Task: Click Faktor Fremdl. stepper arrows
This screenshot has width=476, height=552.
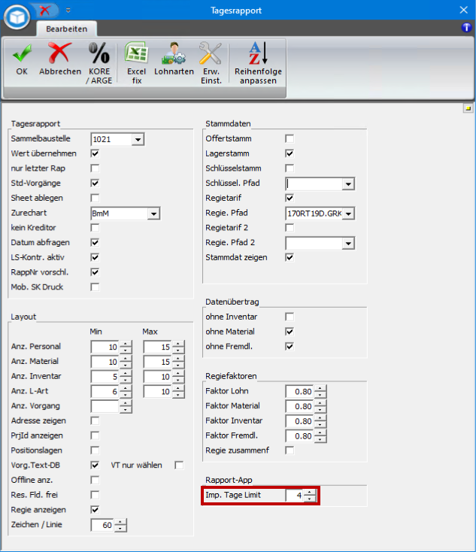Action: (320, 436)
